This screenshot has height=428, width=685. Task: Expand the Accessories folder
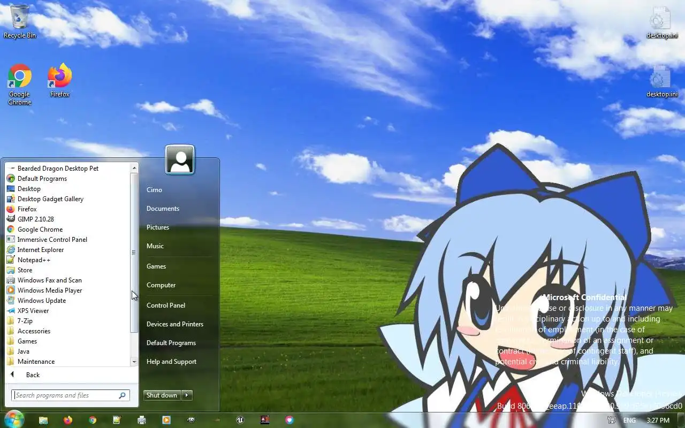tap(67, 331)
